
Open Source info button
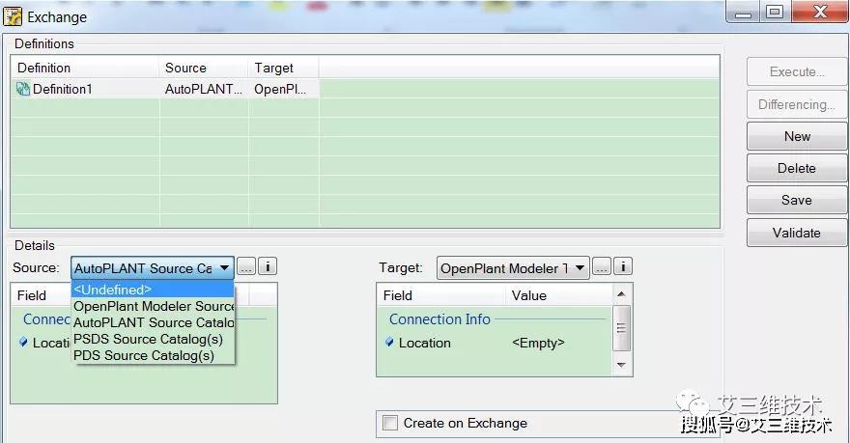coord(268,266)
